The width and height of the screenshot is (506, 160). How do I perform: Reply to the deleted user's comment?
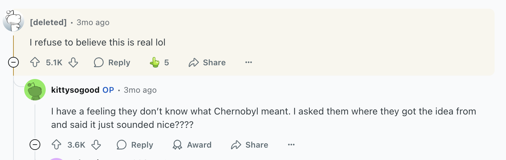(x=112, y=63)
